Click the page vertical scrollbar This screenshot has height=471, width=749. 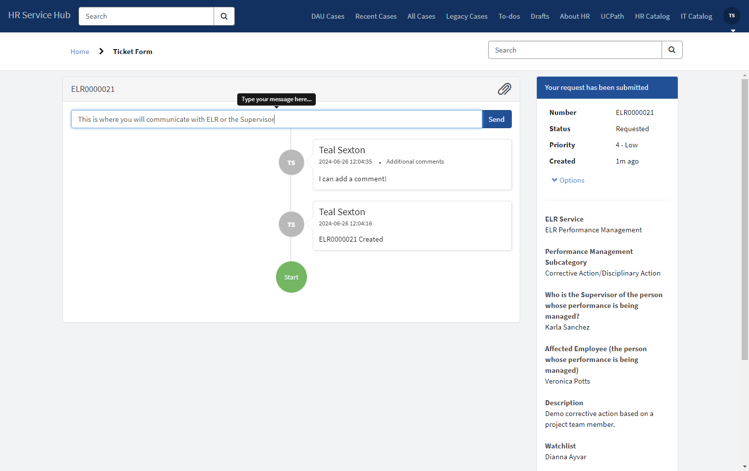[745, 220]
